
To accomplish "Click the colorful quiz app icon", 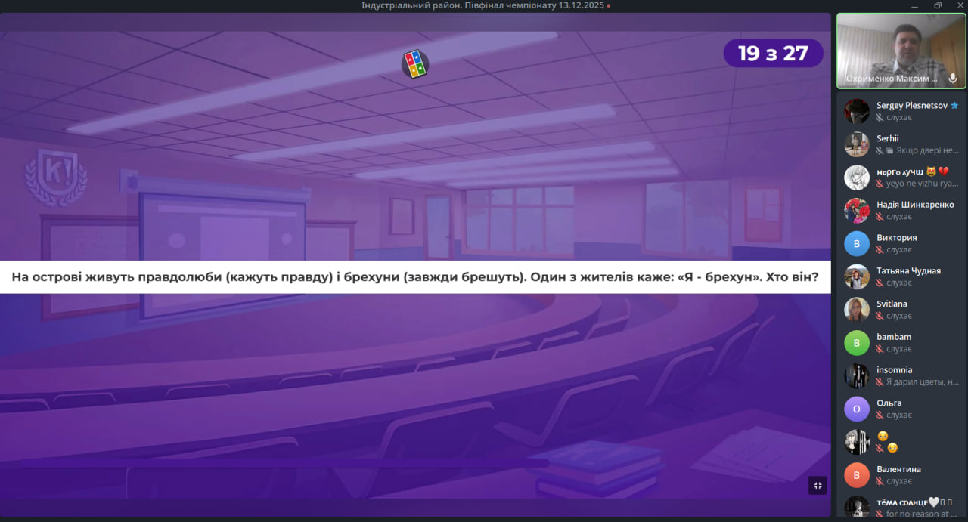I will tap(414, 64).
